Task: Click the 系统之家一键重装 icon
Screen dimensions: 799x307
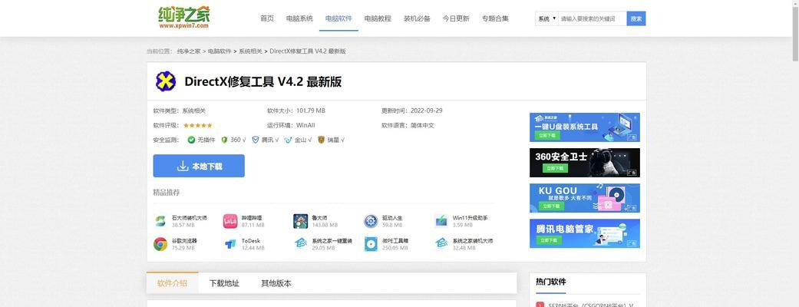Action: point(301,244)
